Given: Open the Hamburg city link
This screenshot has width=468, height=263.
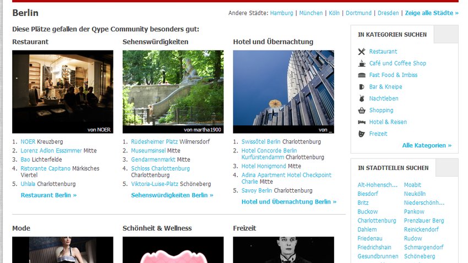Looking at the screenshot, I should coord(281,13).
